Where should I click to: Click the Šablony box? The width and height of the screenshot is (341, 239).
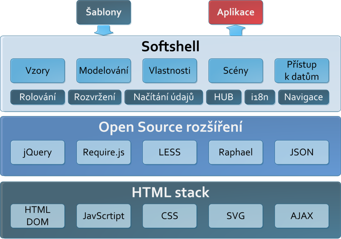(104, 12)
